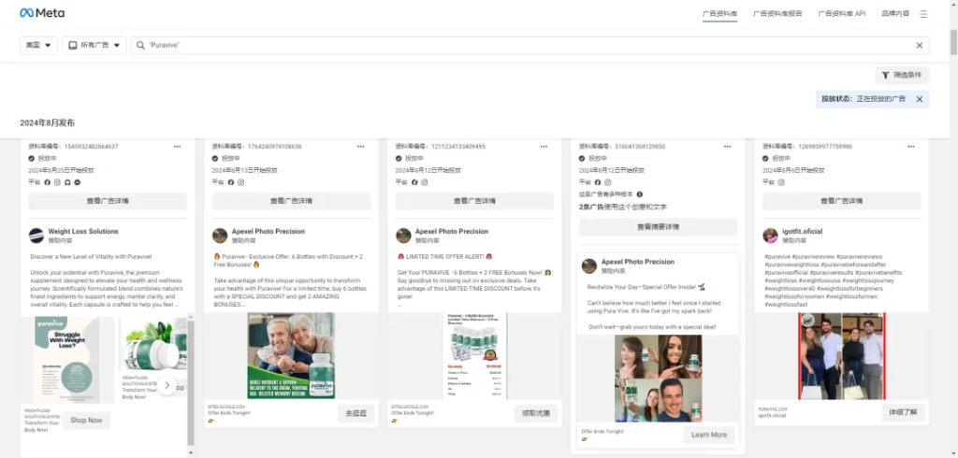Click info icon beside 这条广告有多种版本

(x=639, y=194)
